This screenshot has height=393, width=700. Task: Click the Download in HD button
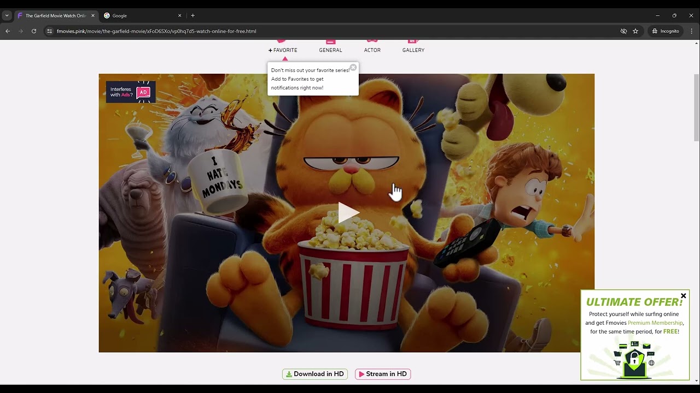pyautogui.click(x=315, y=374)
